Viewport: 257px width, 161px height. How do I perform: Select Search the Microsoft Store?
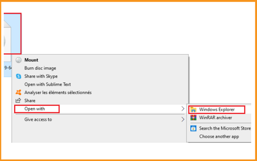225,128
